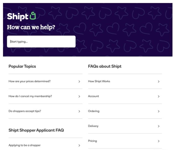Click chevron beside 'How Shipt Works'
This screenshot has width=177, height=150.
[x=159, y=81]
